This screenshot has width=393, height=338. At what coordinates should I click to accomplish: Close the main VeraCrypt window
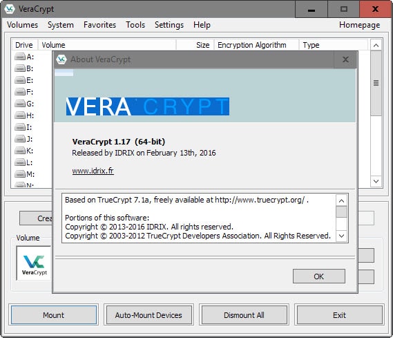point(375,9)
